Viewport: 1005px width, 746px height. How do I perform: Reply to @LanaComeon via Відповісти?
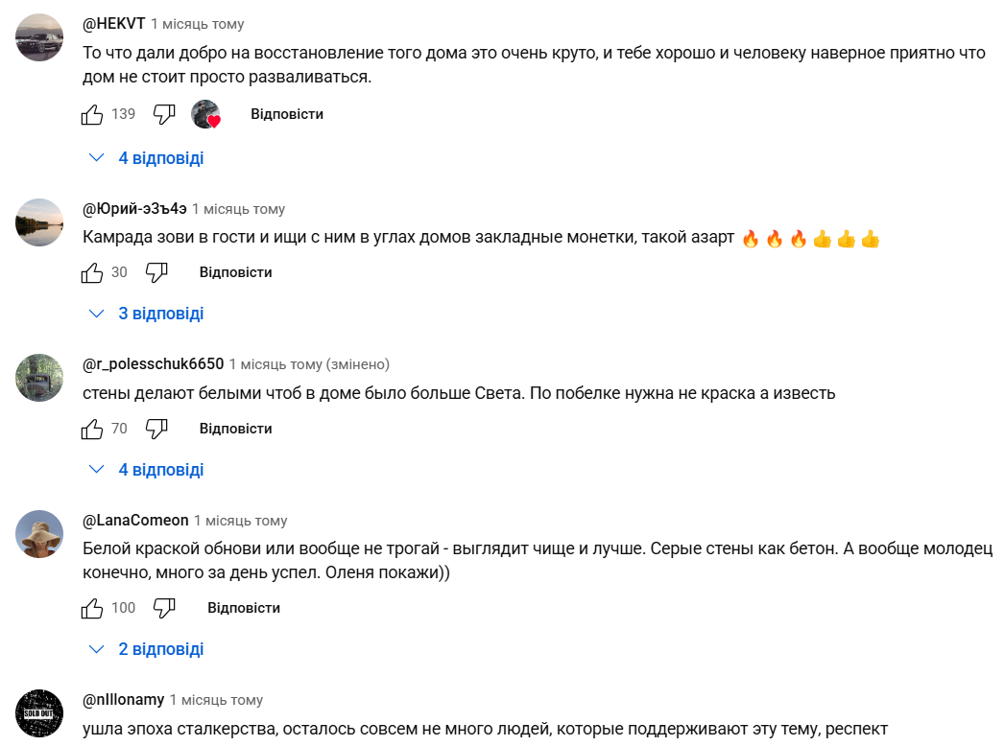pyautogui.click(x=244, y=608)
